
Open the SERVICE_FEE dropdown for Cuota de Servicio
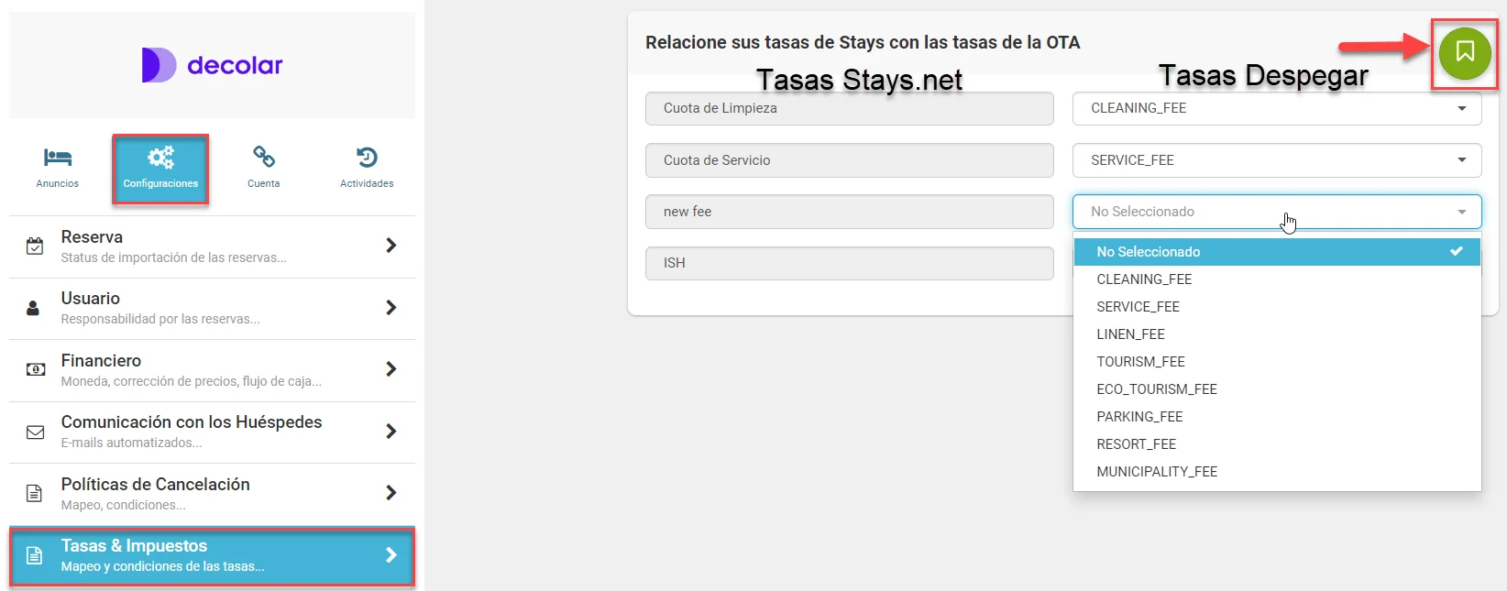coord(1277,160)
